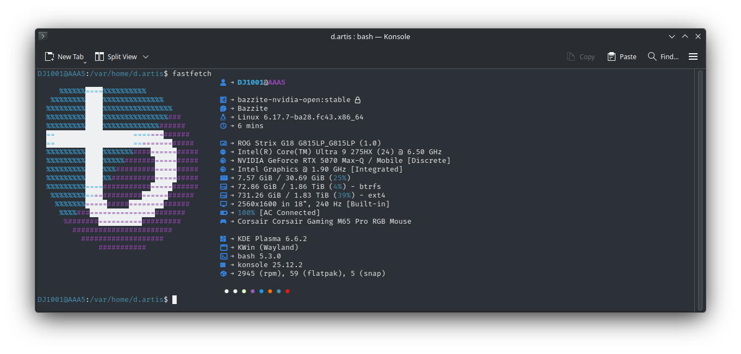Click the red dot in the fastfetch color palette
The image size is (741, 354).
click(x=288, y=291)
